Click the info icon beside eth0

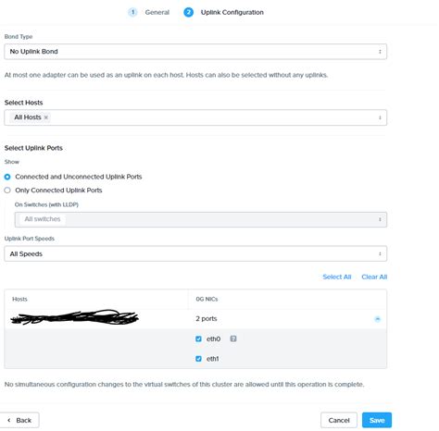(233, 339)
